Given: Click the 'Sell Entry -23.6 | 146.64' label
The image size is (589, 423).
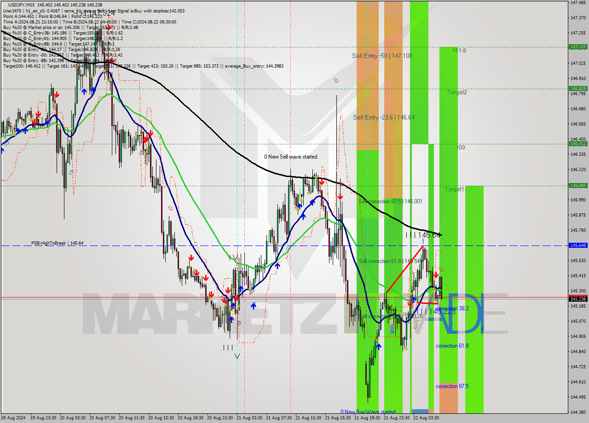Looking at the screenshot, I should click(x=384, y=117).
